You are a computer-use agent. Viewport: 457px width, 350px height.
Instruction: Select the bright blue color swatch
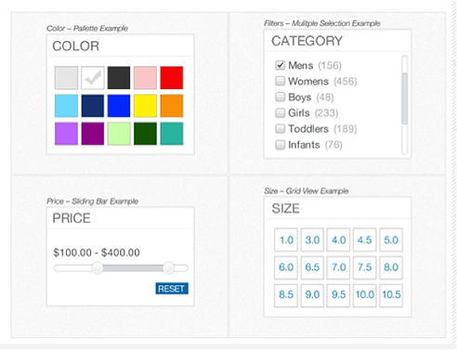click(119, 106)
